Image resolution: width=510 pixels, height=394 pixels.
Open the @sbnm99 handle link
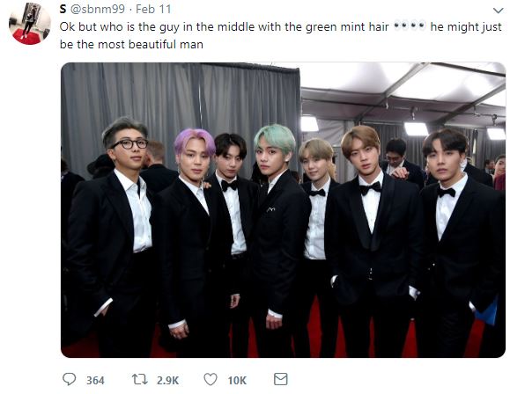pos(97,9)
